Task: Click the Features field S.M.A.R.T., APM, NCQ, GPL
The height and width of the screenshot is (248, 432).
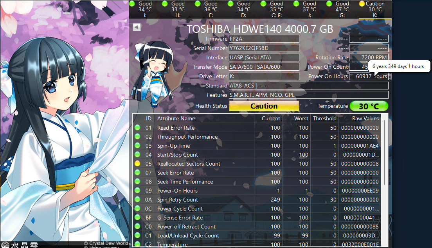Action: 309,95
